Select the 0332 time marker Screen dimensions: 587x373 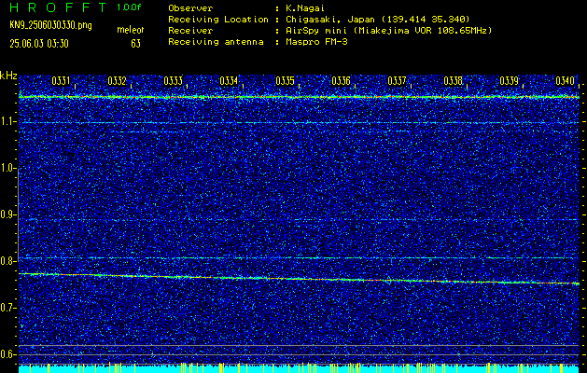tap(118, 81)
